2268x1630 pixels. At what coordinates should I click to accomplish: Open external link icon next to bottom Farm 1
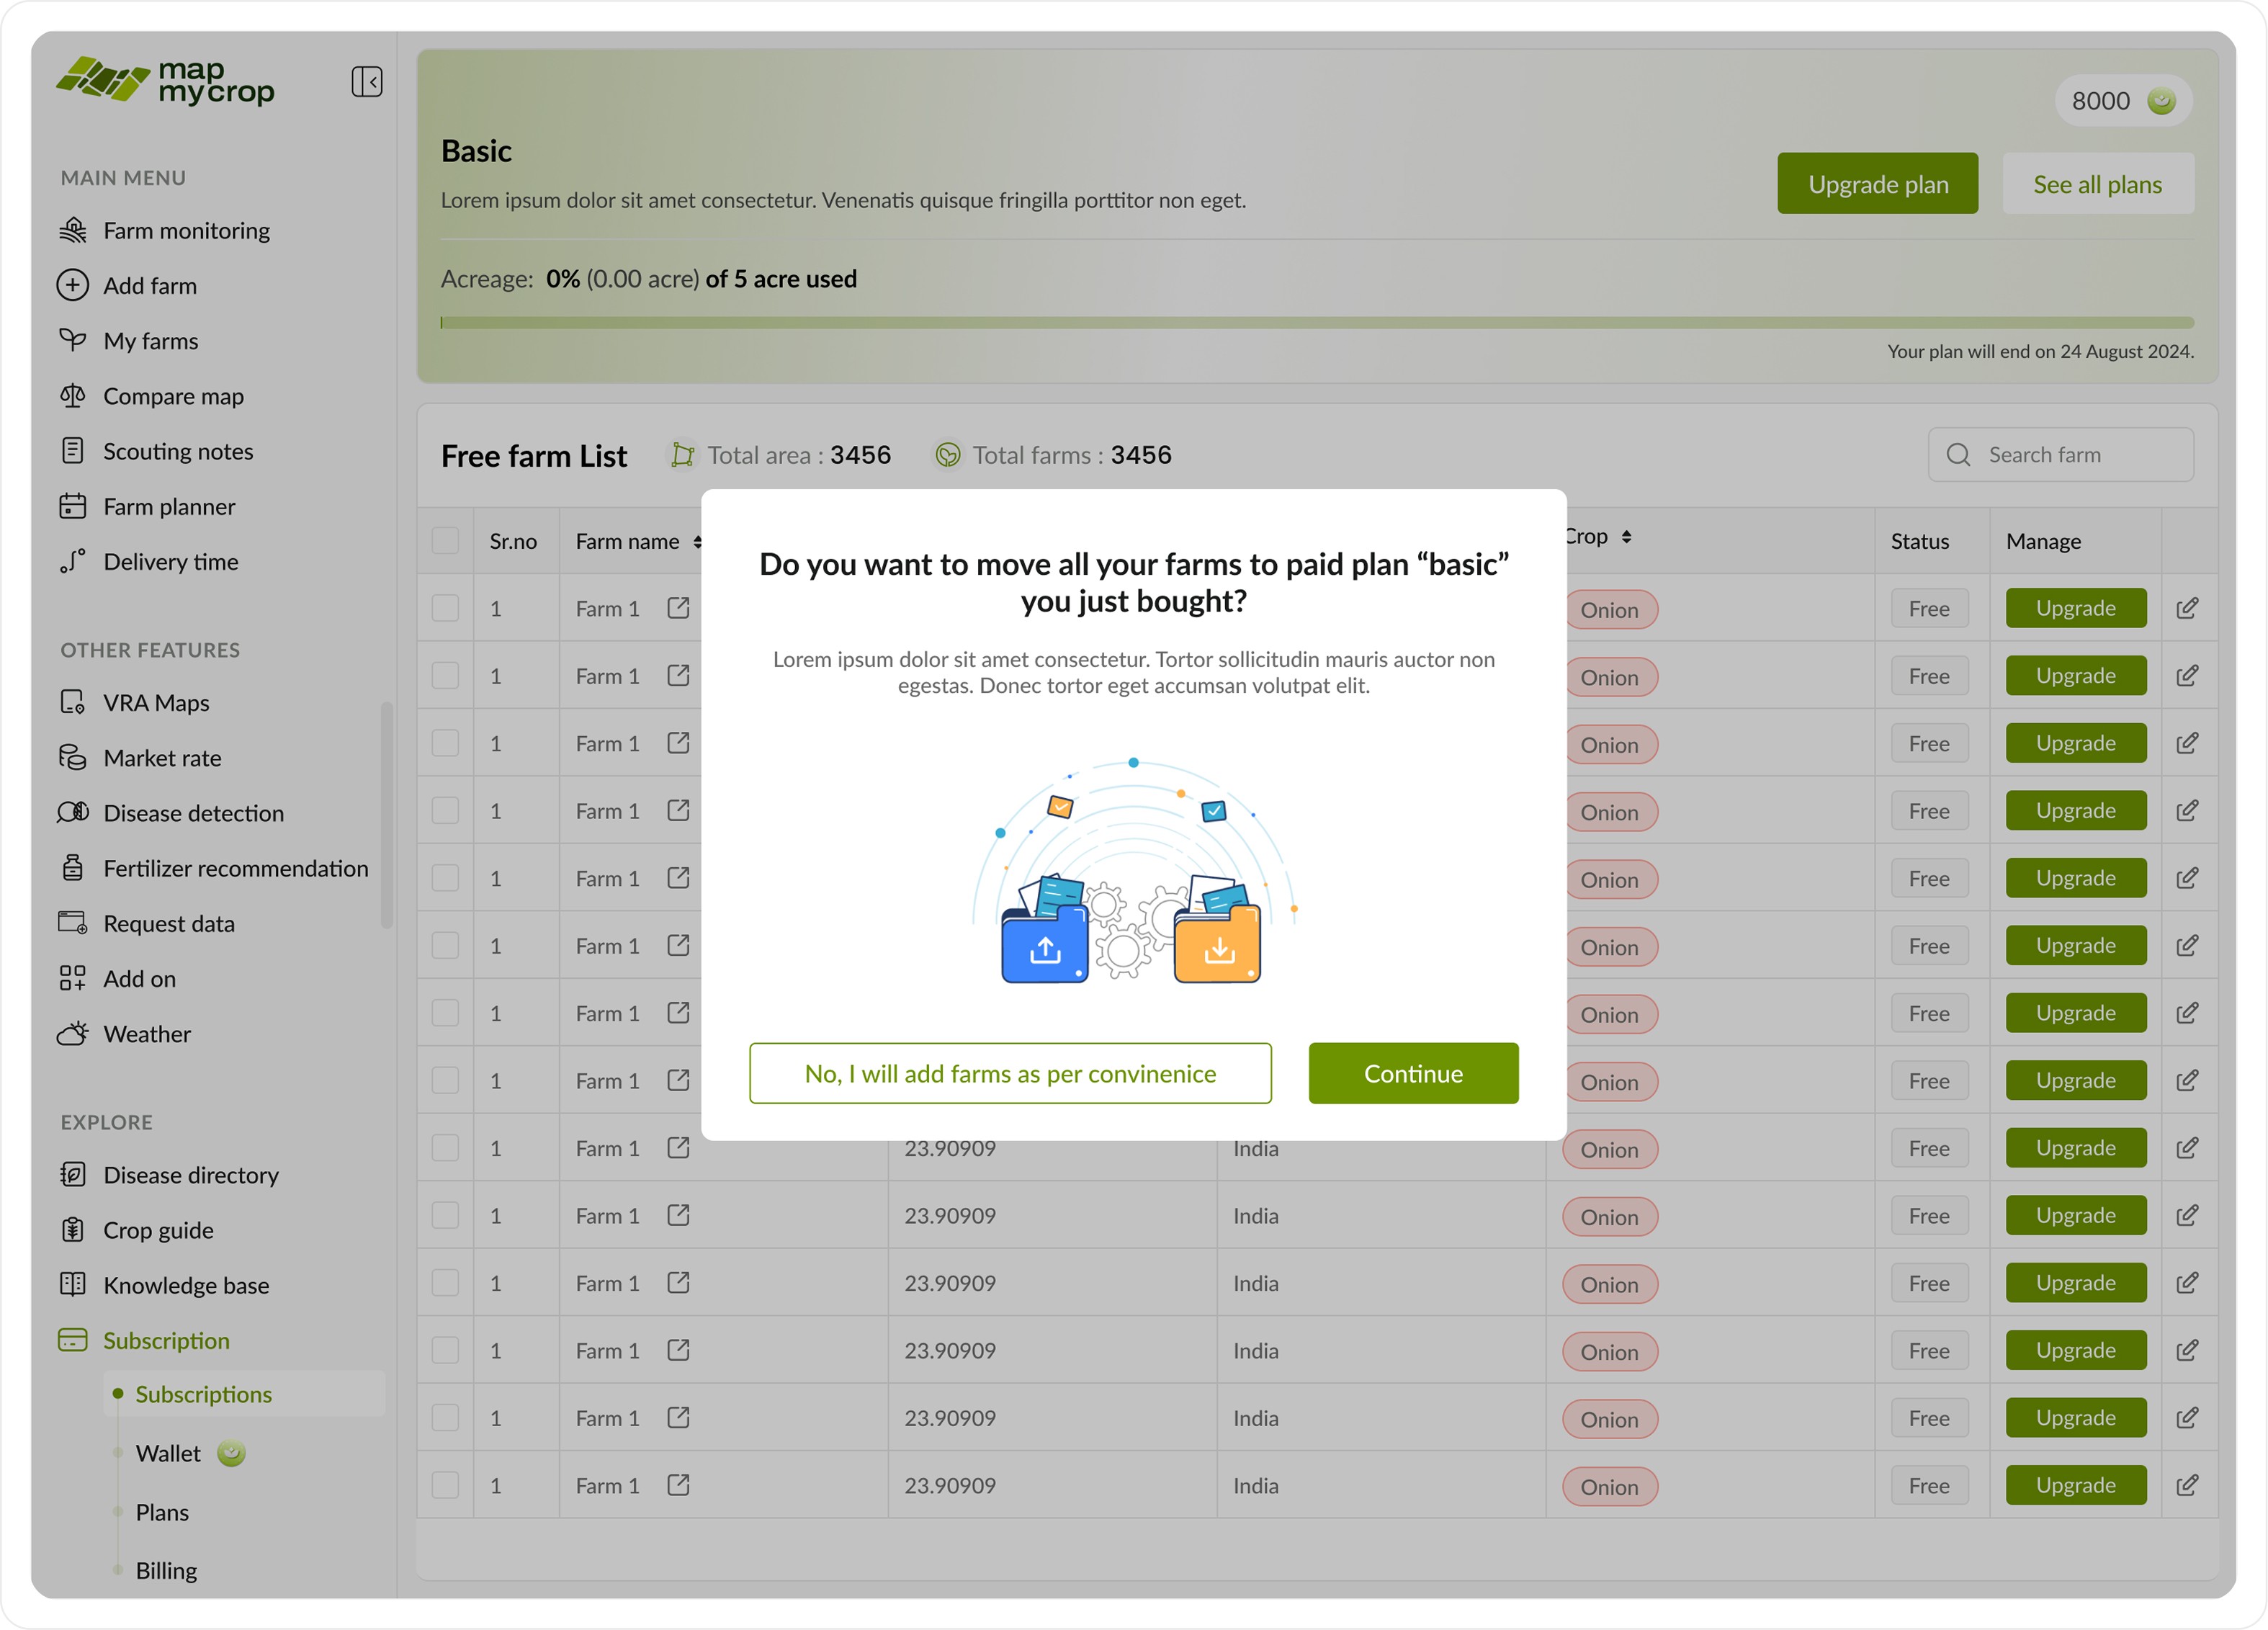tap(678, 1486)
